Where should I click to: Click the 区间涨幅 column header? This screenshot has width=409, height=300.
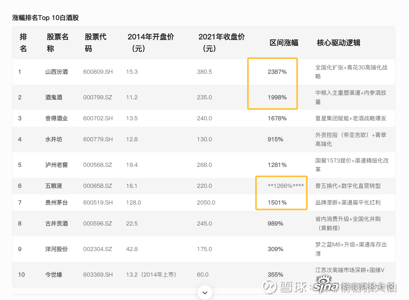[x=284, y=43]
